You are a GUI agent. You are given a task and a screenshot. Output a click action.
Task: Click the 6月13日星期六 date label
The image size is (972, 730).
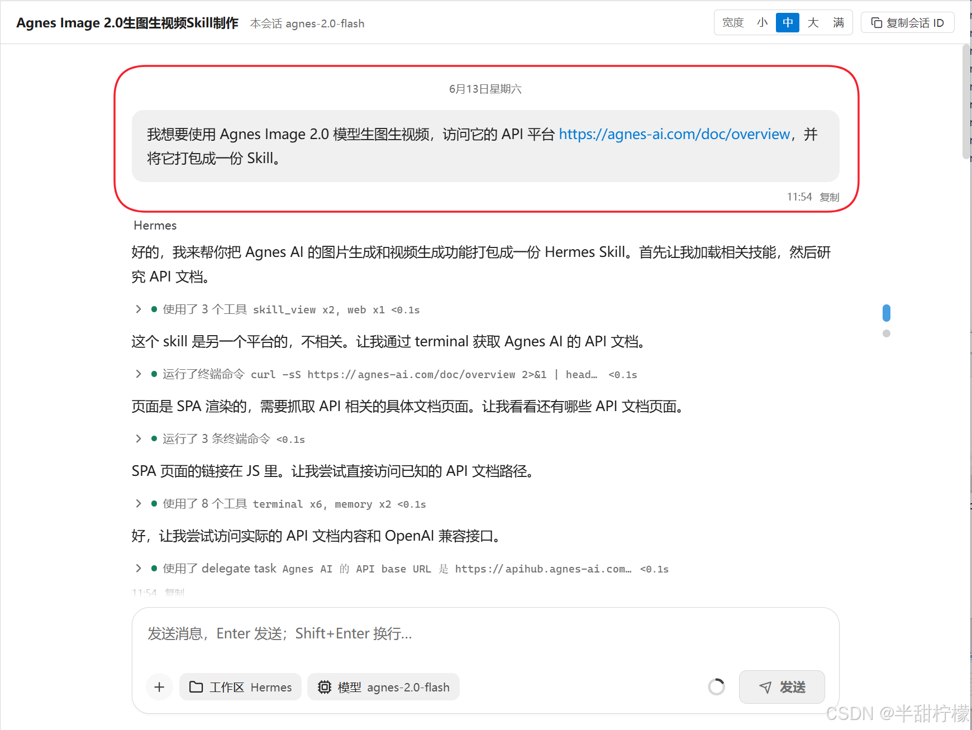tap(485, 89)
